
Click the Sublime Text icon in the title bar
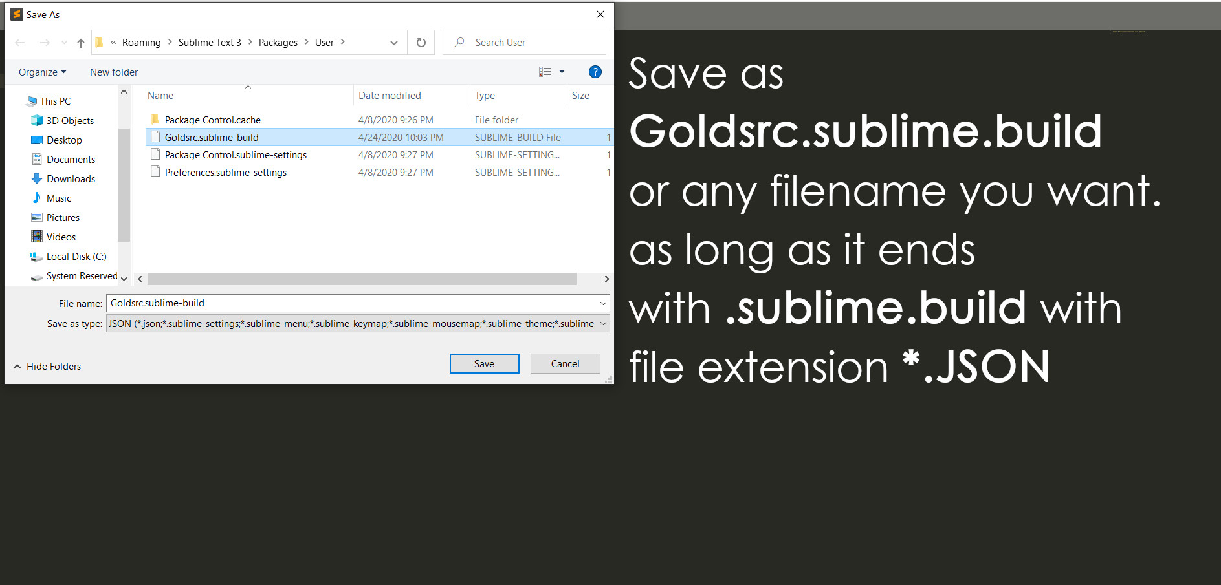click(x=16, y=14)
